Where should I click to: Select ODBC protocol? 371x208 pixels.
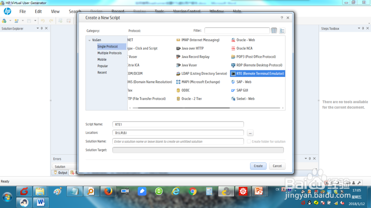pos(183,90)
